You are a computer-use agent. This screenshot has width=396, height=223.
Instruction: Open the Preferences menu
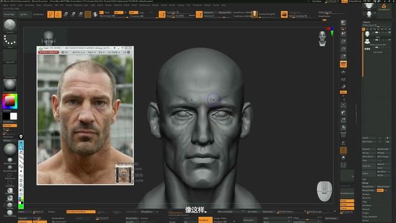pyautogui.click(x=145, y=5)
